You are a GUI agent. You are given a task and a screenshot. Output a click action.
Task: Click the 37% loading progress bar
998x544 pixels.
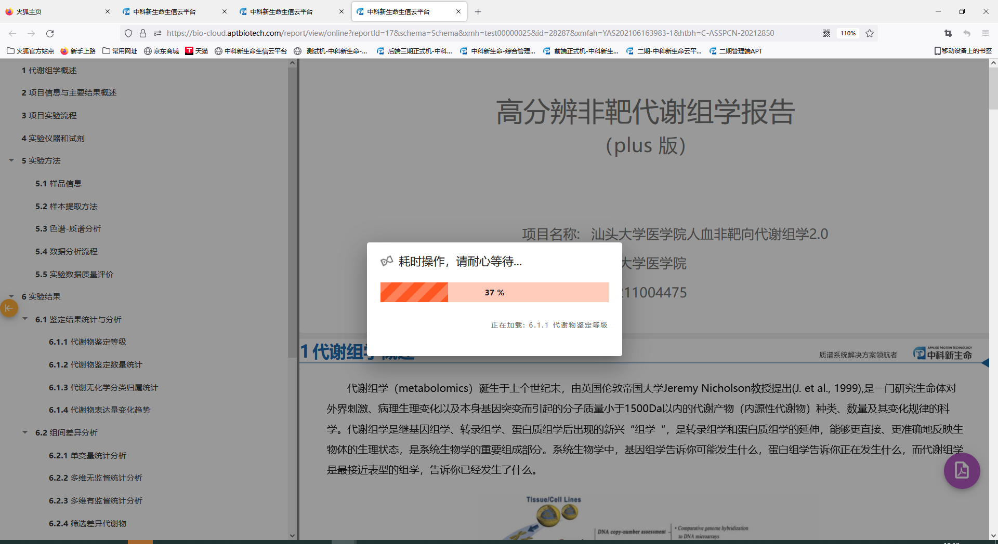click(x=494, y=292)
